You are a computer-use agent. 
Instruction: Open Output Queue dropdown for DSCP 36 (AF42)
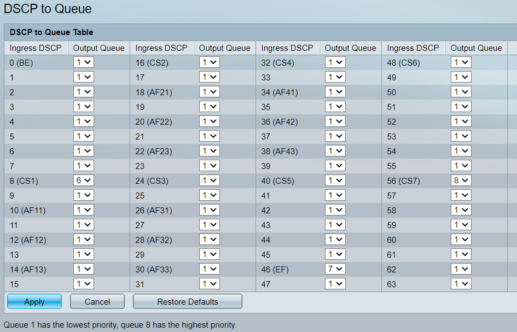click(335, 121)
